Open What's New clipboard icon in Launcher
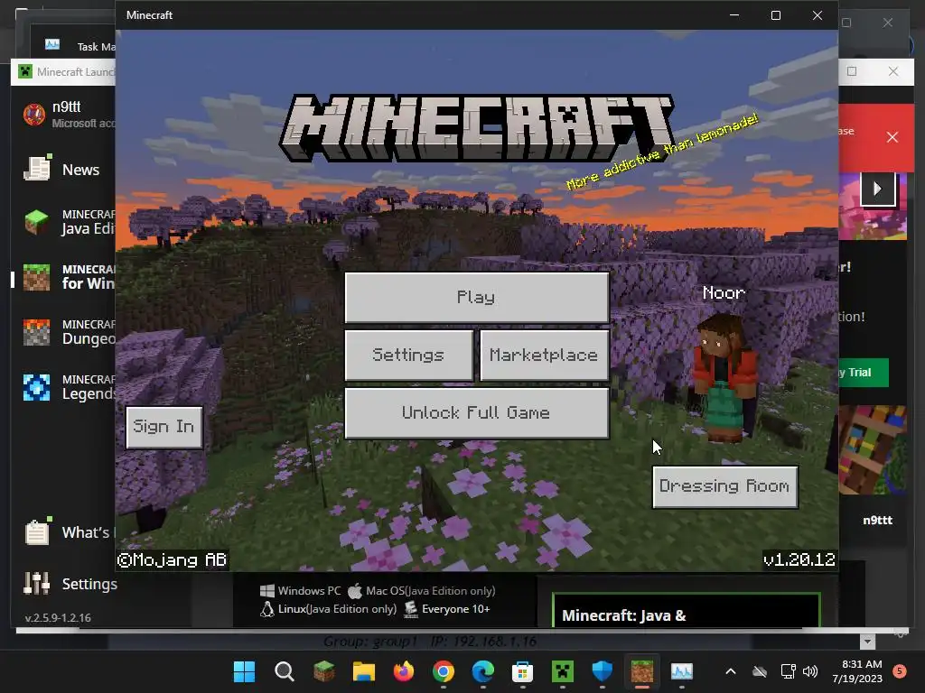 [x=37, y=531]
